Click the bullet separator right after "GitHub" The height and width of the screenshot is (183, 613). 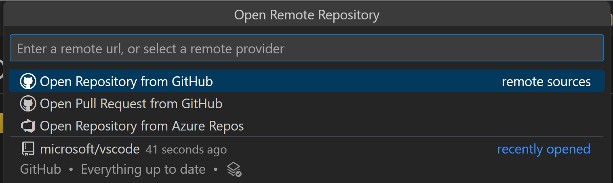71,169
